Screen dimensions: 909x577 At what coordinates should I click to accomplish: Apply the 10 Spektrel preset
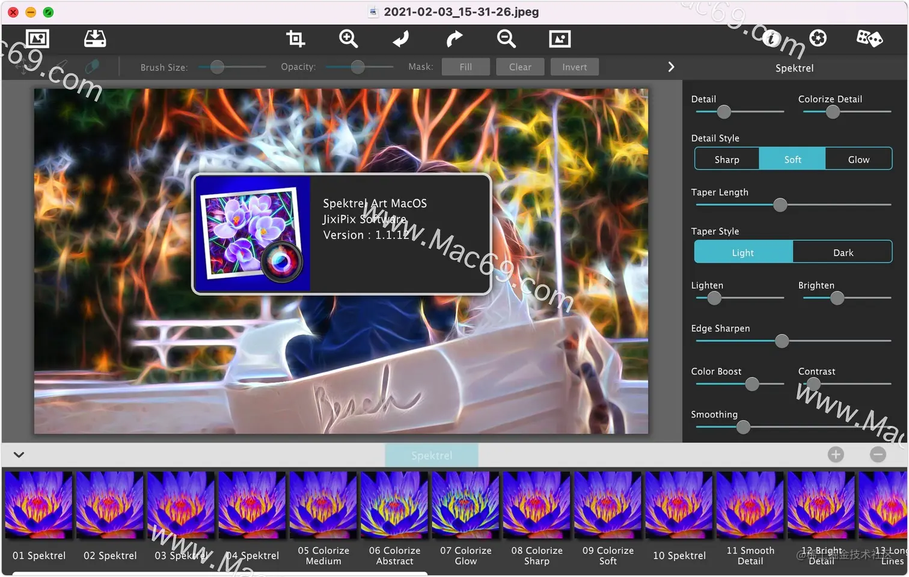679,505
